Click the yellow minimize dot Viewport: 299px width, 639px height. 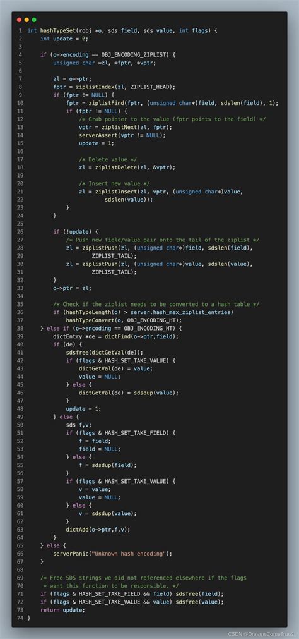[x=26, y=20]
